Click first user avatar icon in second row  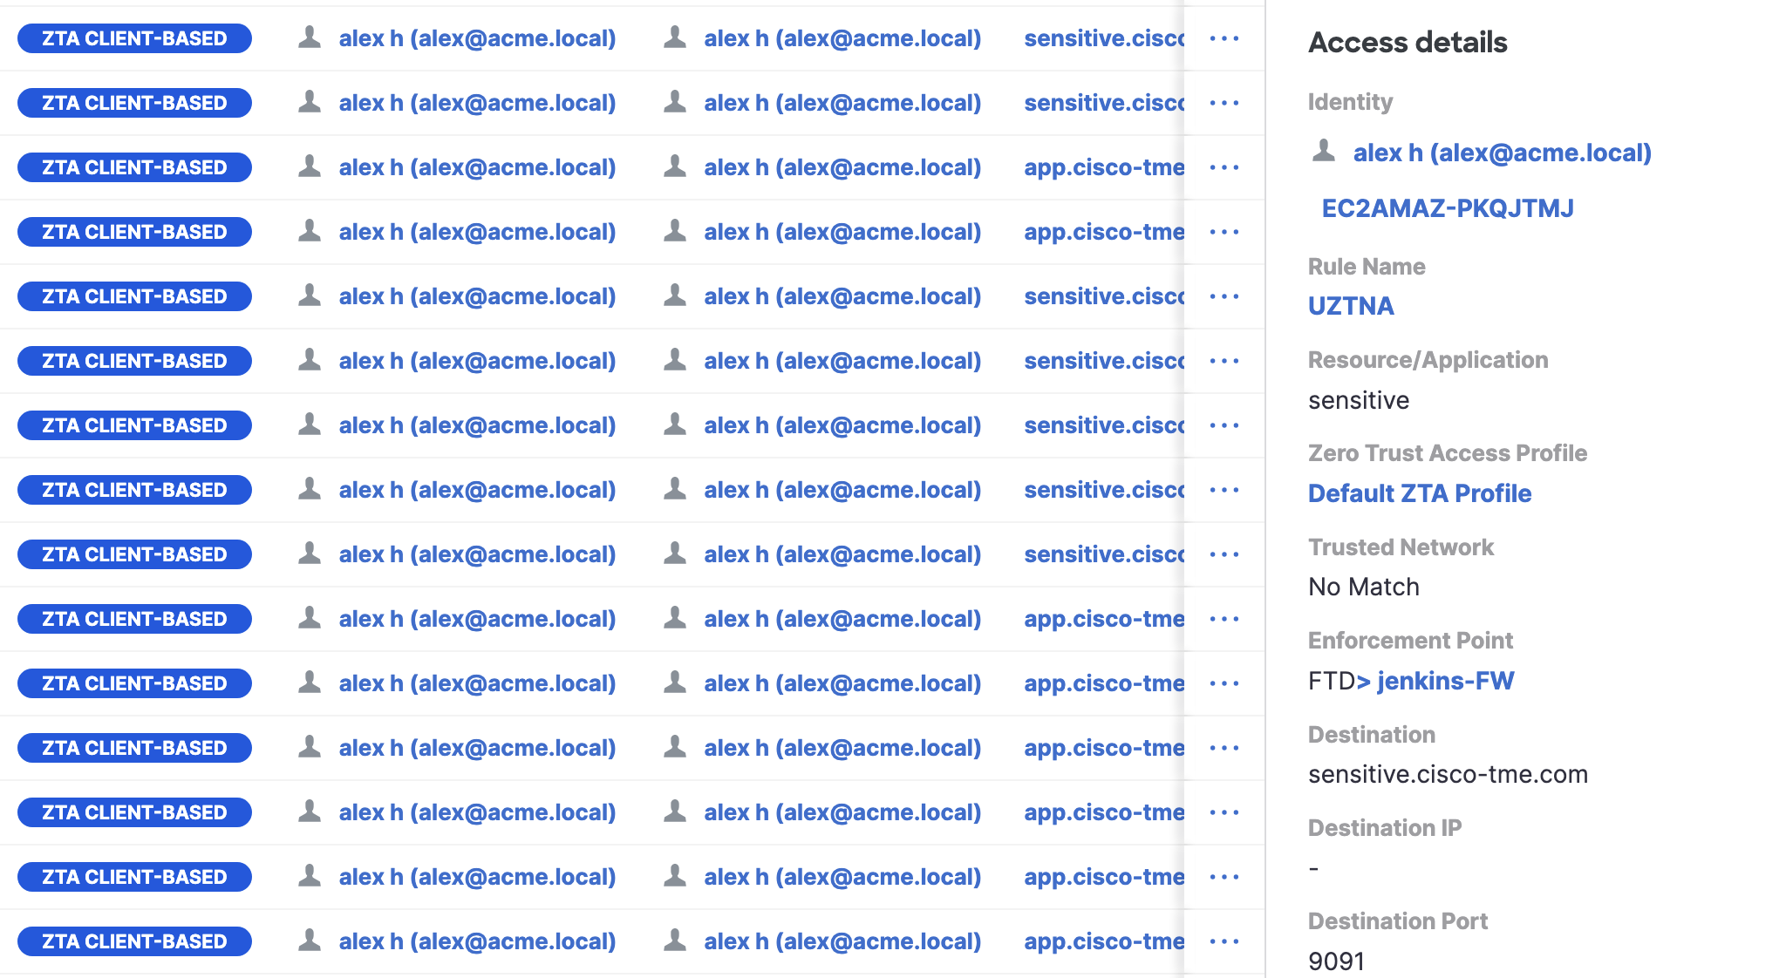tap(310, 103)
